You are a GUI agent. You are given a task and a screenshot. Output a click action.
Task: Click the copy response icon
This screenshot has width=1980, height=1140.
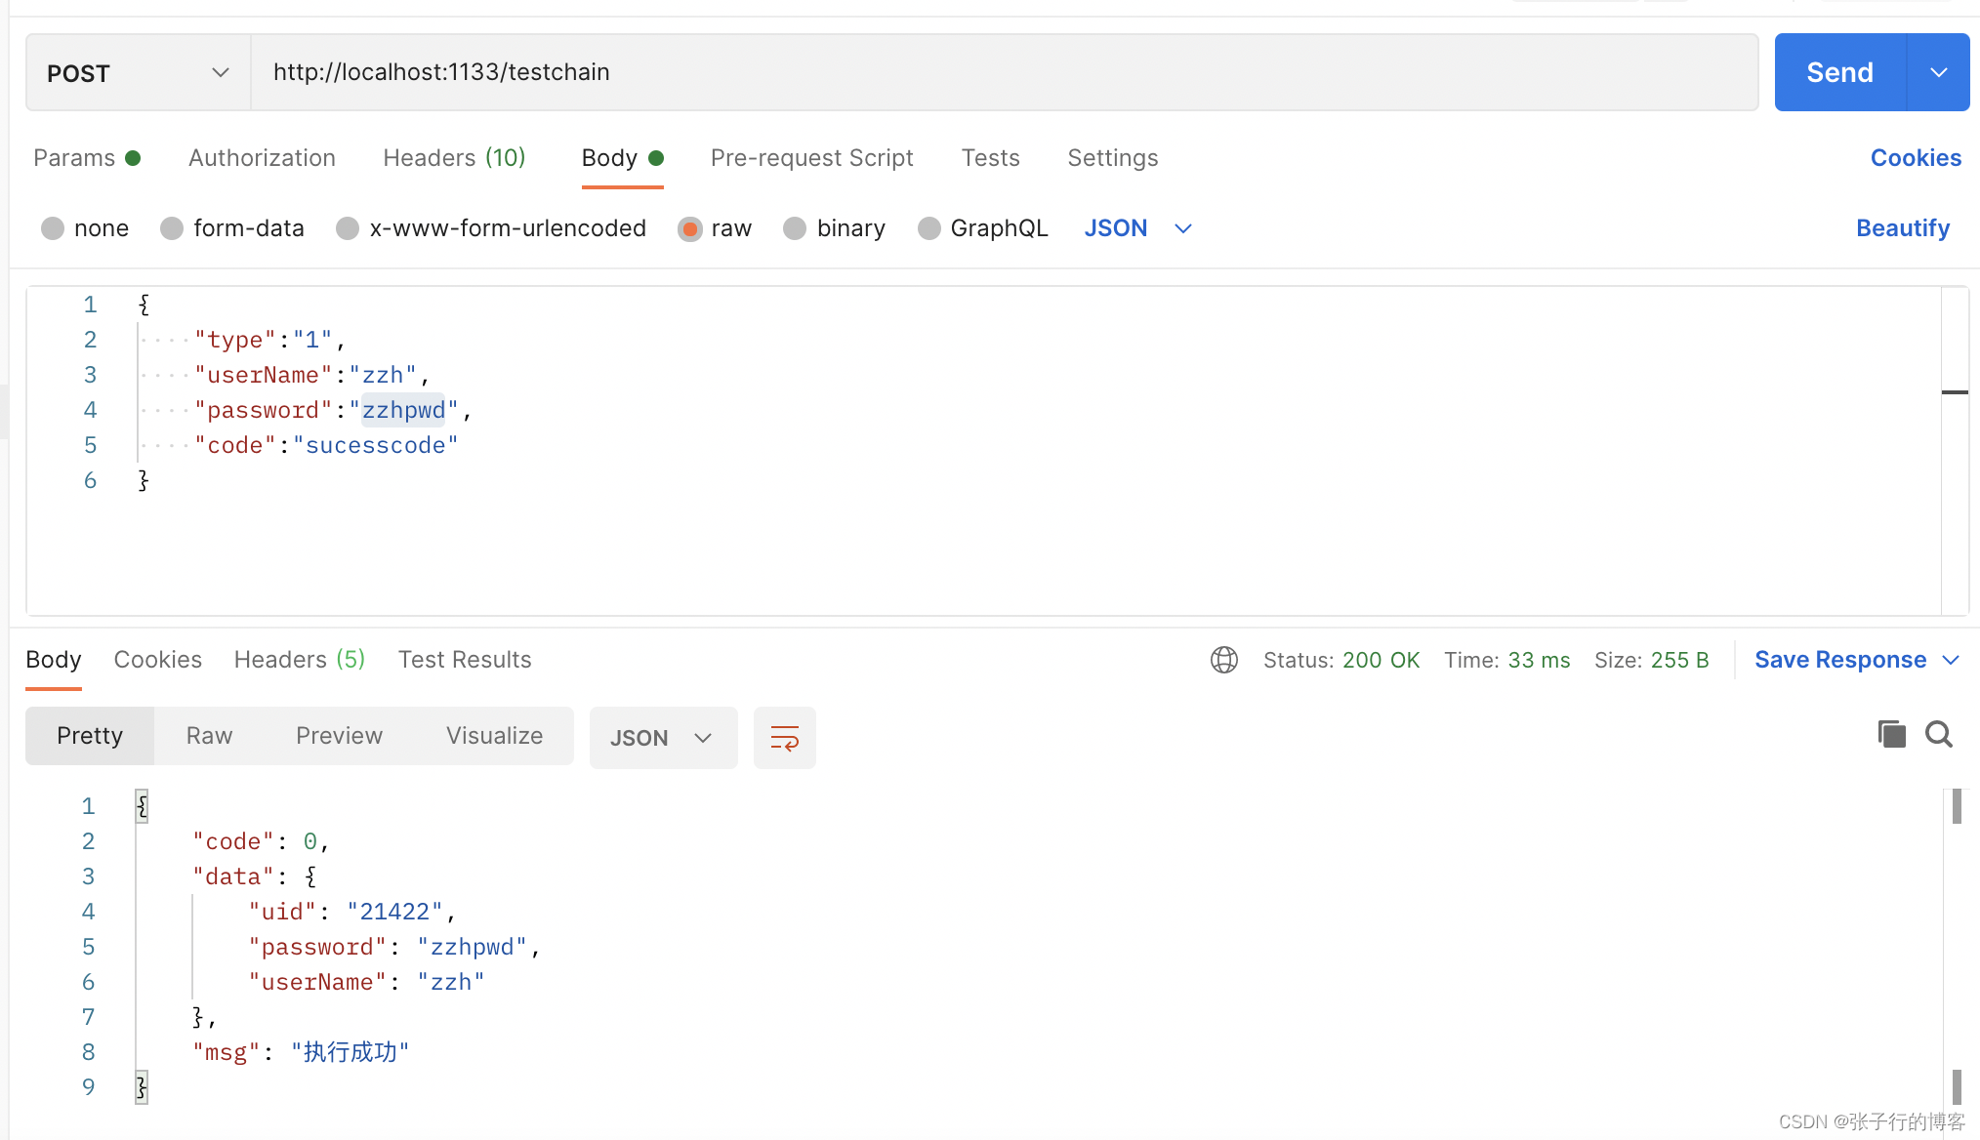pos(1891,734)
